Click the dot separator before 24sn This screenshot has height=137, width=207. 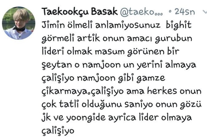[170, 12]
